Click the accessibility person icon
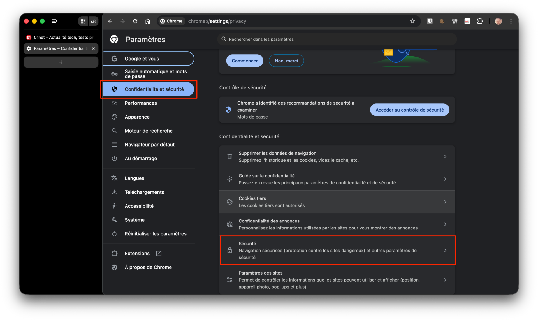The width and height of the screenshot is (538, 320). pos(115,206)
